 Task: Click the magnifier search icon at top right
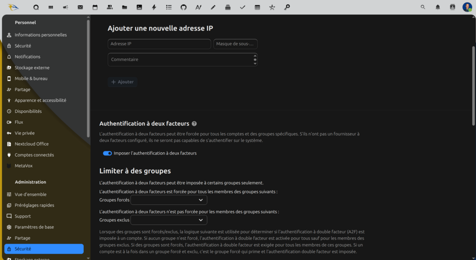[x=423, y=7]
